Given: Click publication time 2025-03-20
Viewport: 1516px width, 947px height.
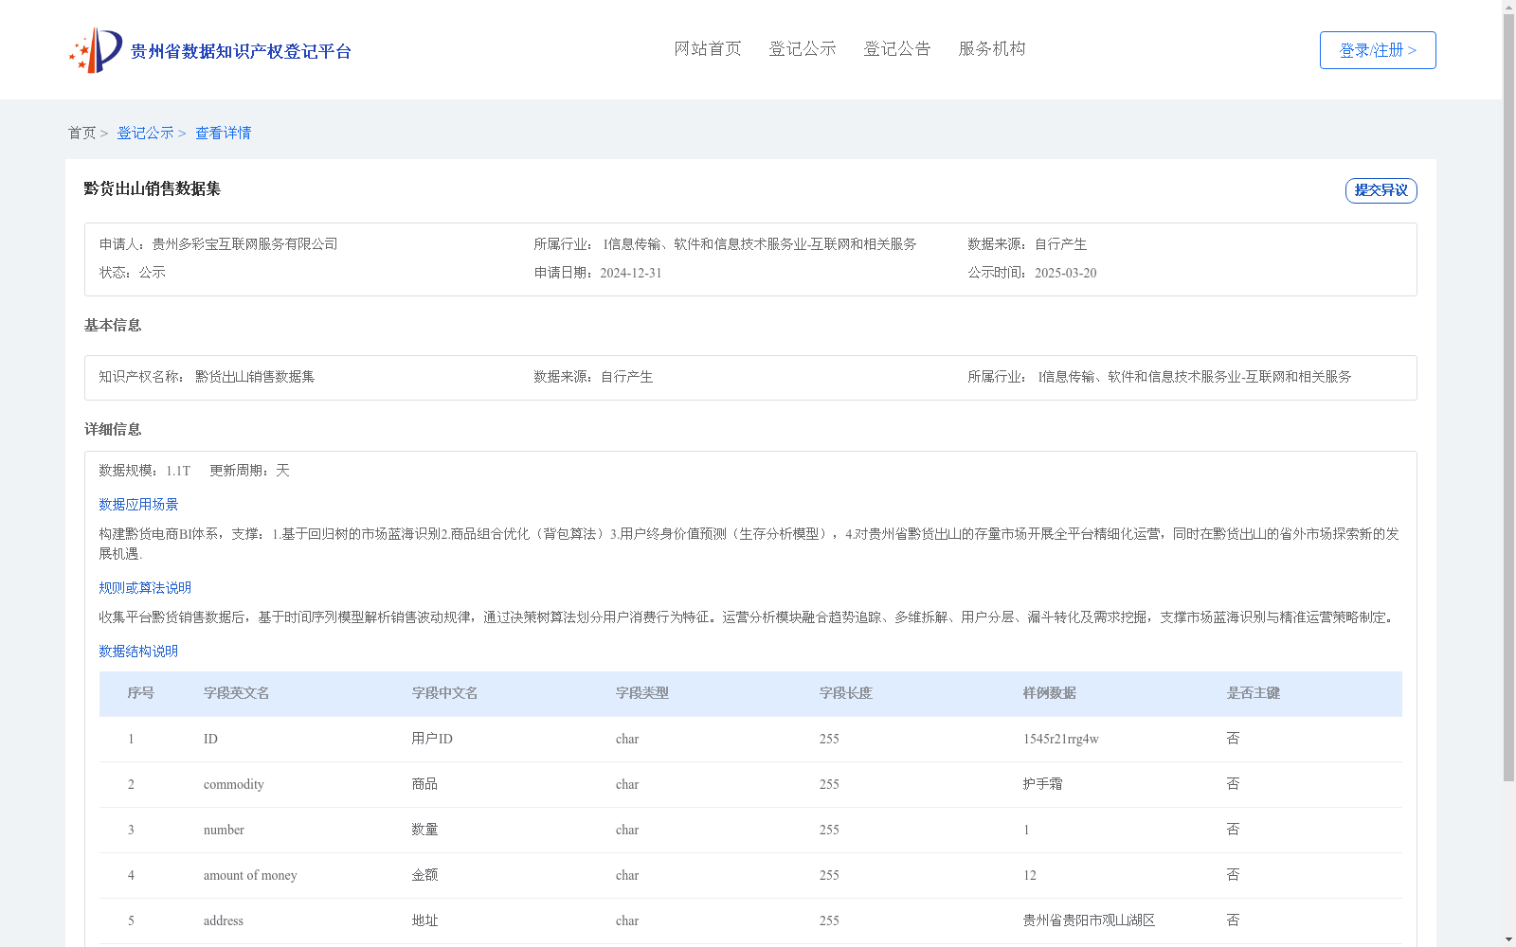Looking at the screenshot, I should (x=1066, y=273).
